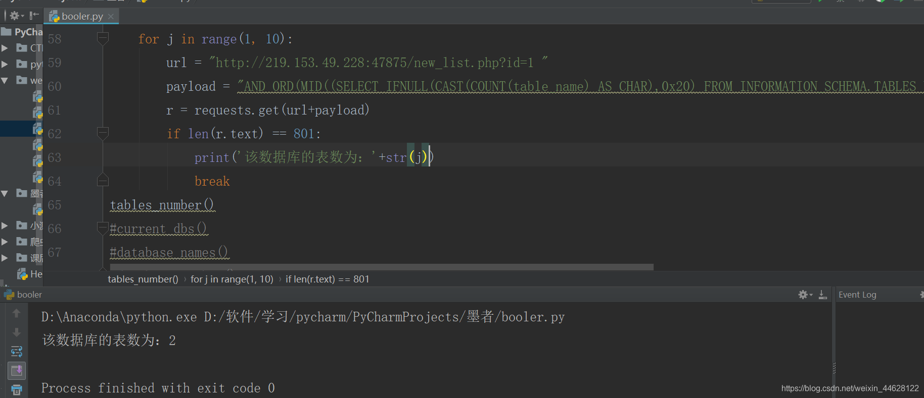Collapse the 墨者 folder in project tree

tap(5, 193)
